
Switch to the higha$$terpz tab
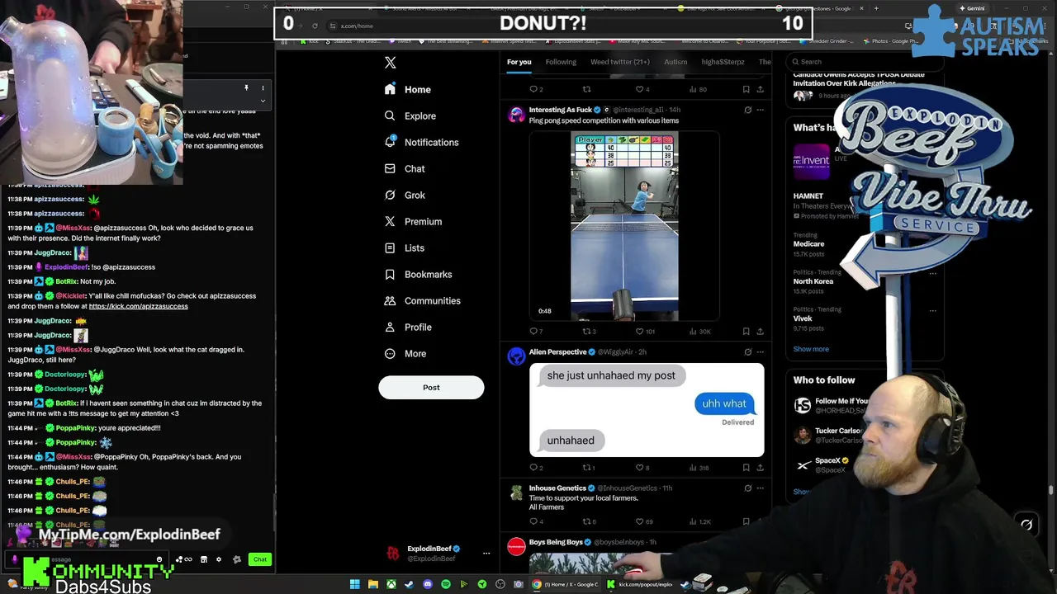(723, 62)
